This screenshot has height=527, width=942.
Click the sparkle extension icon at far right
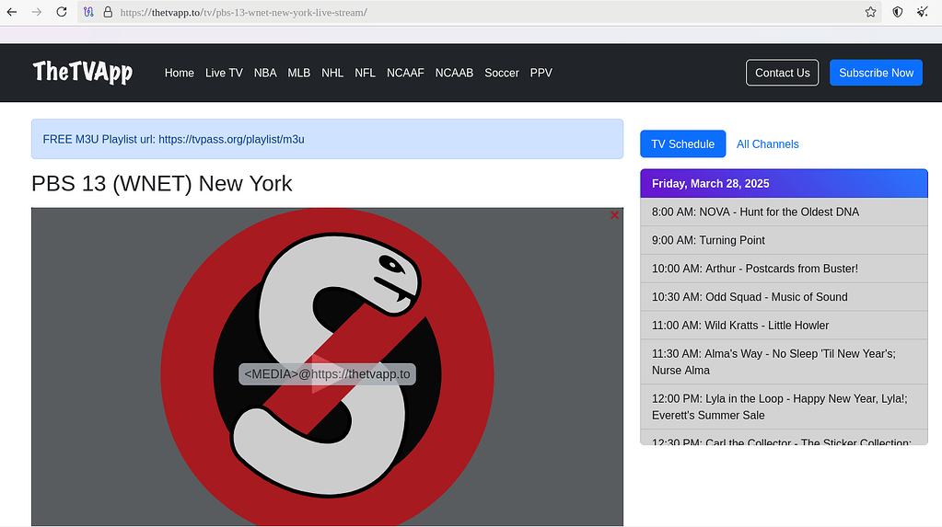(x=922, y=12)
